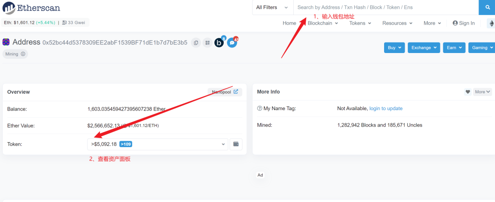This screenshot has width=495, height=202.
Task: Click the Balance value 1,603.03 Ether
Action: [126, 109]
